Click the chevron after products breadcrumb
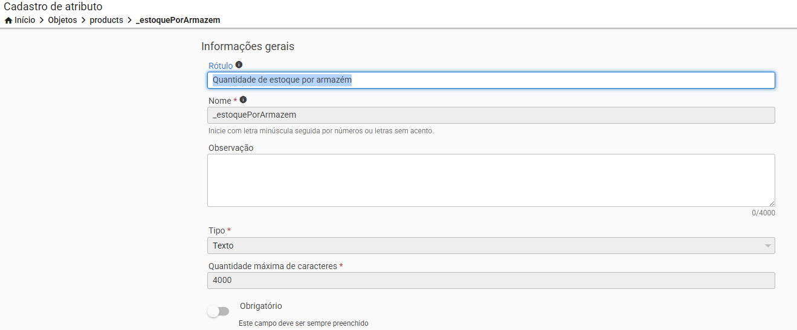Image resolution: width=797 pixels, height=330 pixels. coord(129,20)
